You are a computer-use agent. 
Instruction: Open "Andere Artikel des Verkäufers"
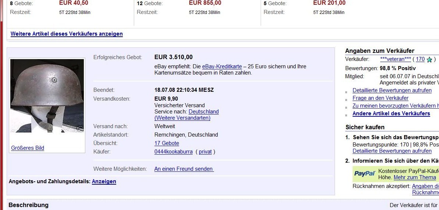[391, 113]
